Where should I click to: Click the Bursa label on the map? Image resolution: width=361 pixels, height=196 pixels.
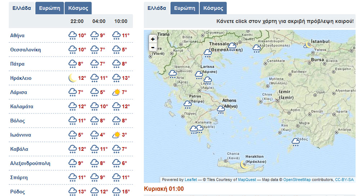point(317,60)
